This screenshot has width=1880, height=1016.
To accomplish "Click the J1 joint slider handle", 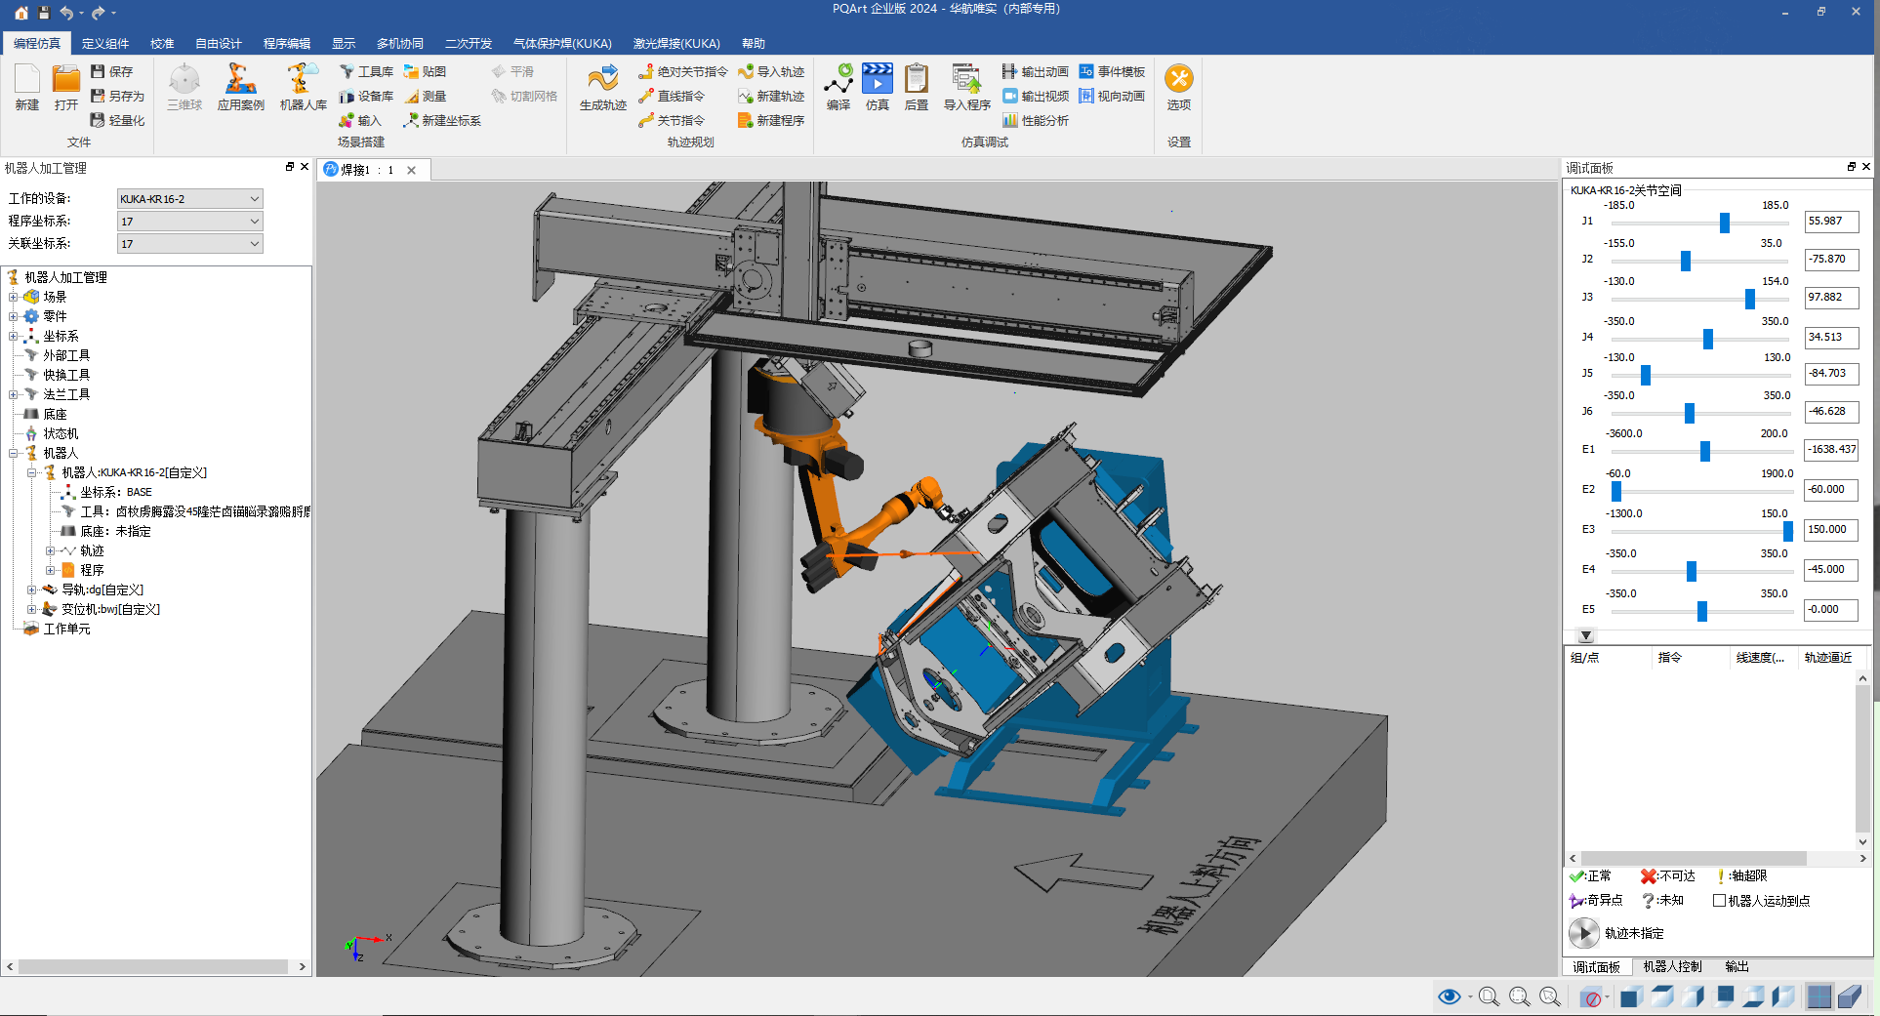I will click(1725, 224).
